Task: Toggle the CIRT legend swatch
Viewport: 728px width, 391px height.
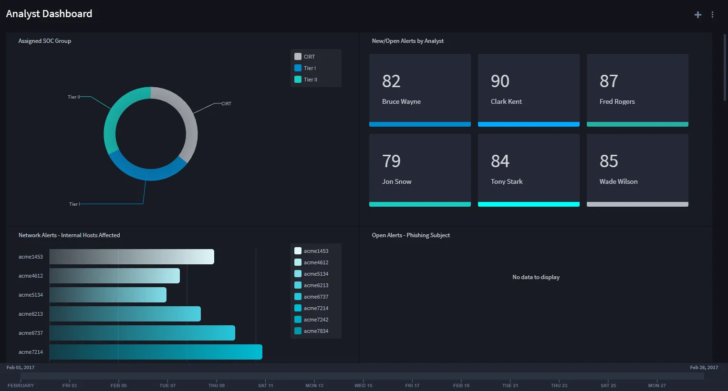Action: pyautogui.click(x=298, y=57)
